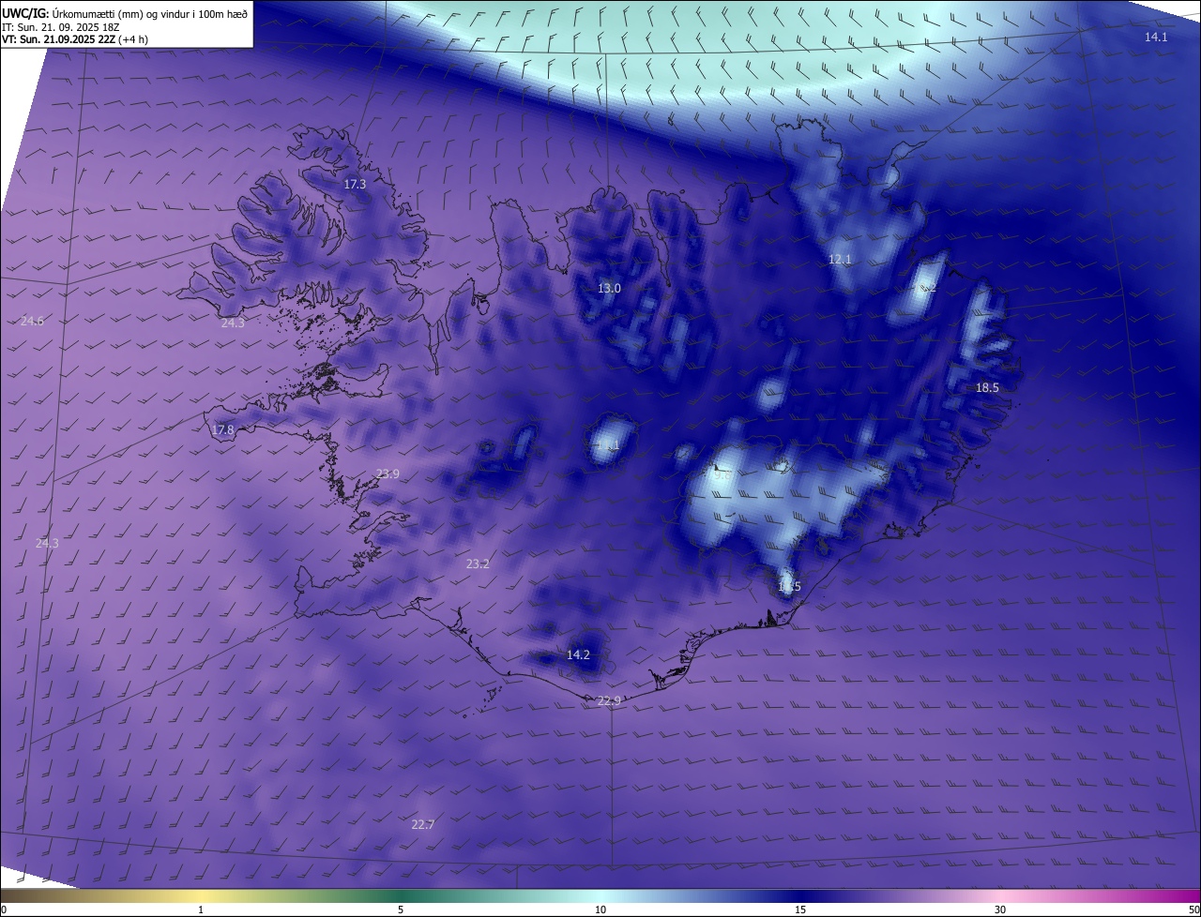This screenshot has width=1201, height=917.
Task: Click the 18.5 value on the east coast
Action: [x=987, y=387]
